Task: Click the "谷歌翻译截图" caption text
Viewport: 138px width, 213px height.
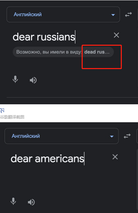Action: pos(12,117)
